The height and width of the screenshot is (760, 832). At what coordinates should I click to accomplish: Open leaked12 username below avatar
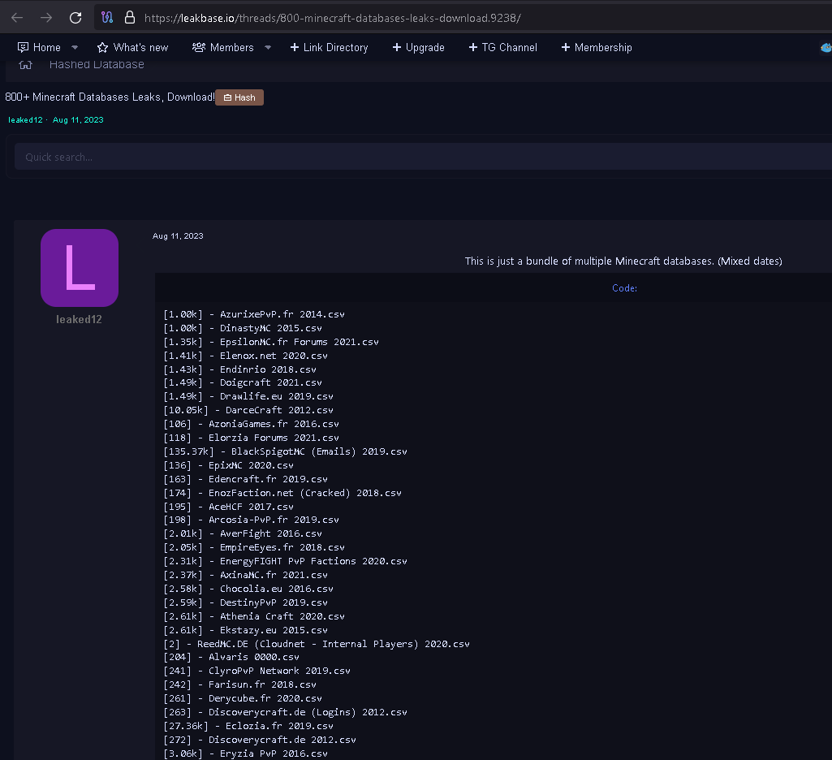pyautogui.click(x=79, y=319)
